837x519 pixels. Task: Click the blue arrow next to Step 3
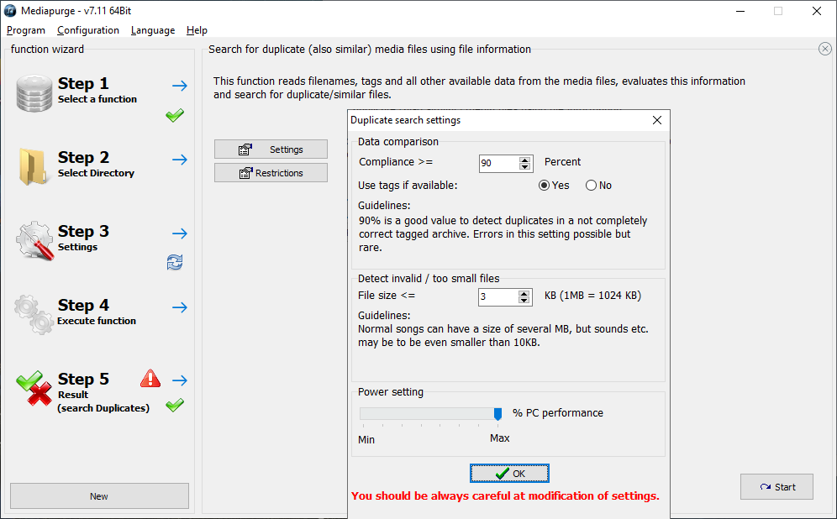click(x=180, y=233)
